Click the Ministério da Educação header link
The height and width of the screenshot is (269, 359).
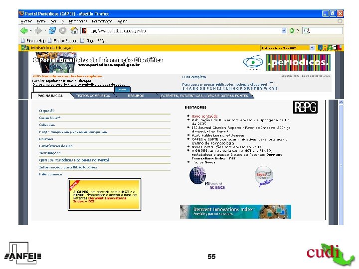pos(52,48)
